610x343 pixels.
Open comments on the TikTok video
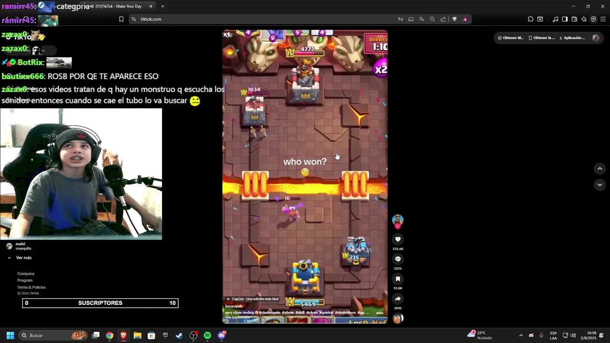(x=397, y=259)
